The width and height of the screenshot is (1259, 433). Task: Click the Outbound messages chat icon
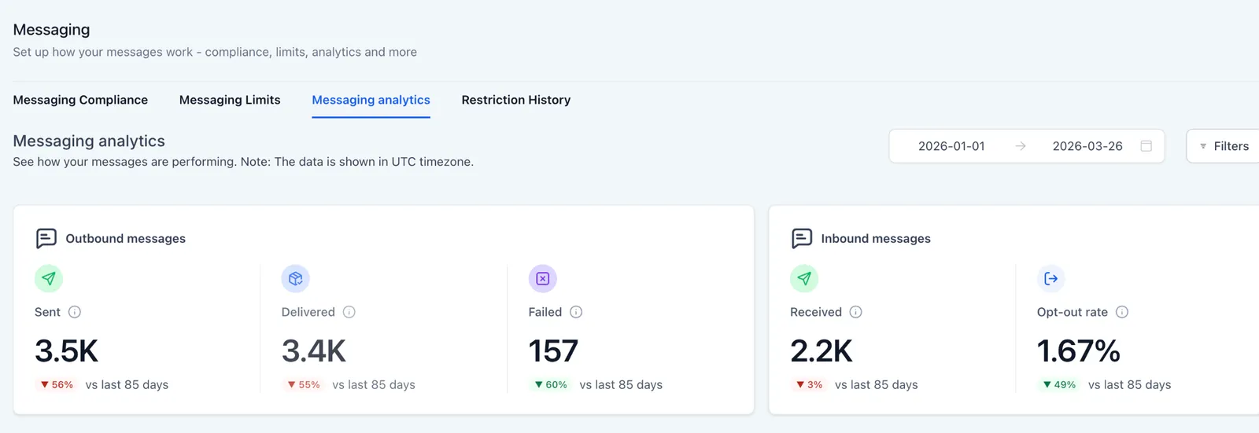click(46, 238)
